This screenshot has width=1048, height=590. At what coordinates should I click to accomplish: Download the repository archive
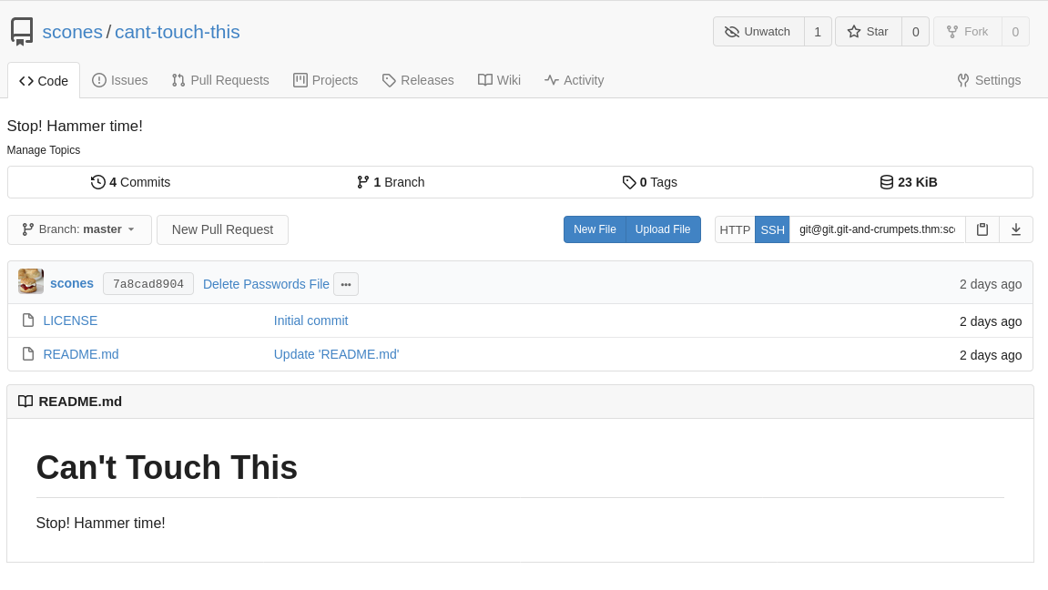[x=1016, y=229]
